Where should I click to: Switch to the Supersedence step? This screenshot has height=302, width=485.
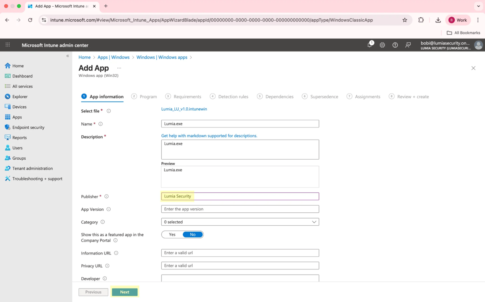(320, 96)
